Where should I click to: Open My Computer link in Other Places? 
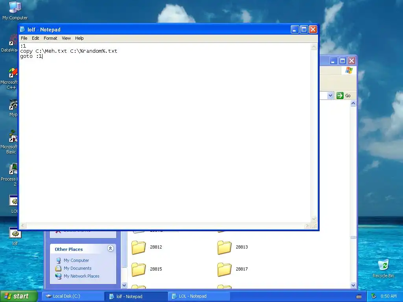coord(76,260)
